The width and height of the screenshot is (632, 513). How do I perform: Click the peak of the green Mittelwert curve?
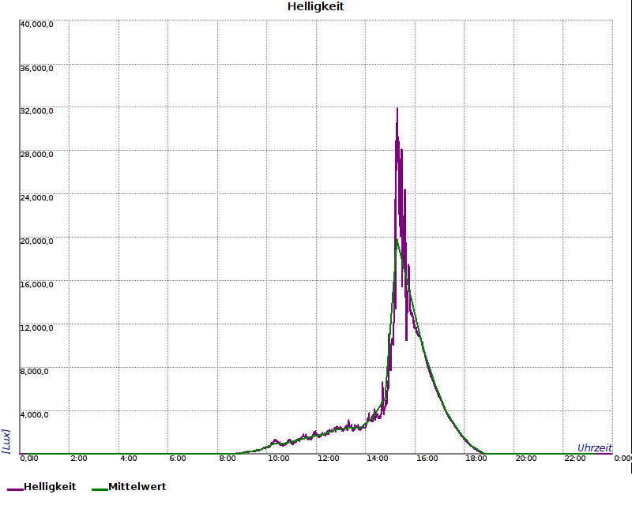tap(397, 240)
